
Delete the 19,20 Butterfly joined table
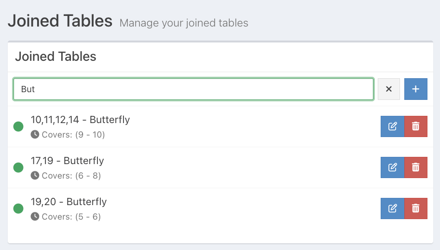pyautogui.click(x=415, y=208)
